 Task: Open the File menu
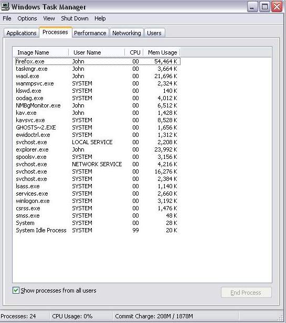pyautogui.click(x=7, y=18)
